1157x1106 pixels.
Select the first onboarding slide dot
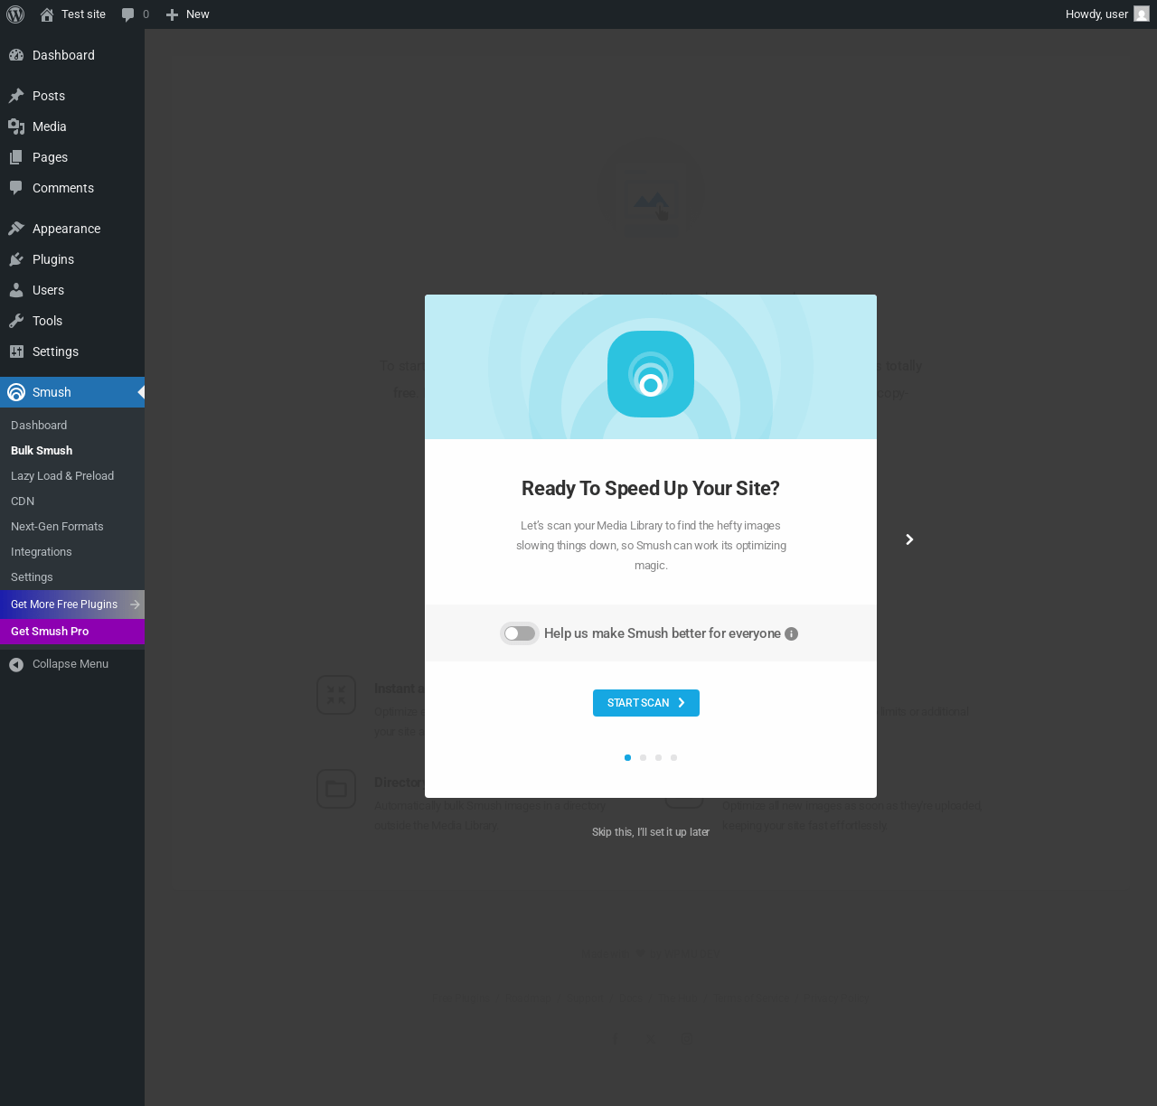click(627, 757)
